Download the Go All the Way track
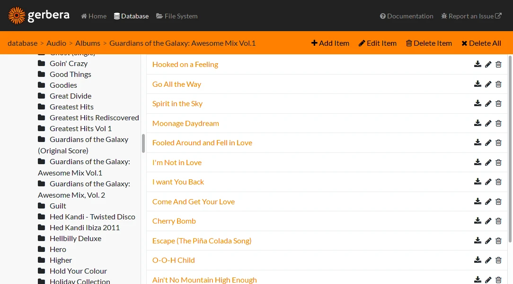Viewport: 513px width, 284px height. (478, 84)
